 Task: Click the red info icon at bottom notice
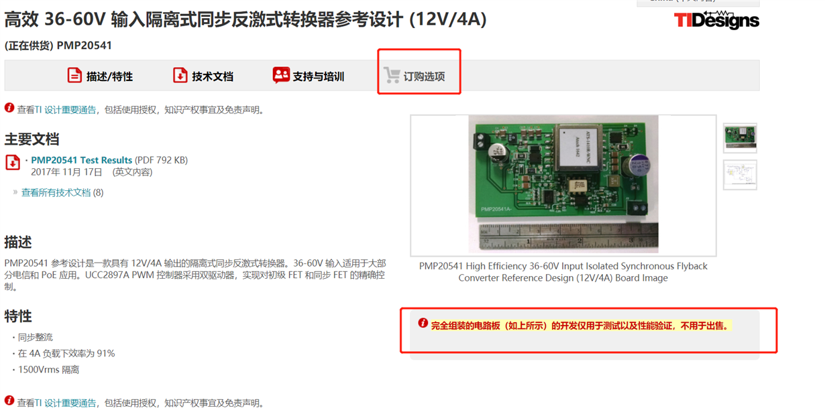point(9,401)
